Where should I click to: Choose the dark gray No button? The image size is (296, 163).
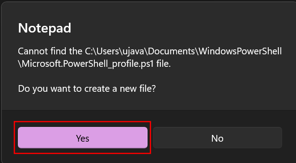pos(217,138)
